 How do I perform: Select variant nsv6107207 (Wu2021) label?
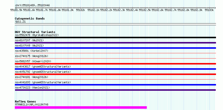pos(29,40)
